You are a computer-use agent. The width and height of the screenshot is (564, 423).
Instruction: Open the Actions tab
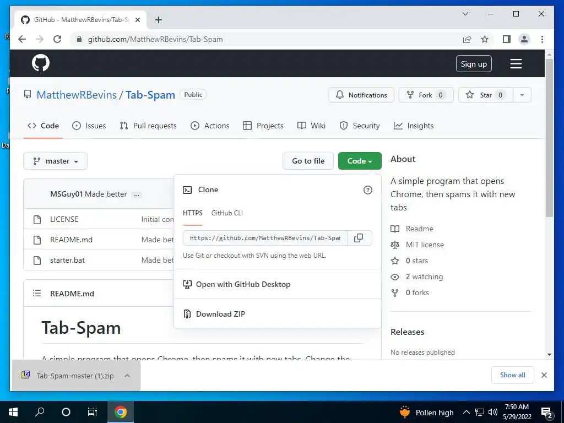(210, 126)
